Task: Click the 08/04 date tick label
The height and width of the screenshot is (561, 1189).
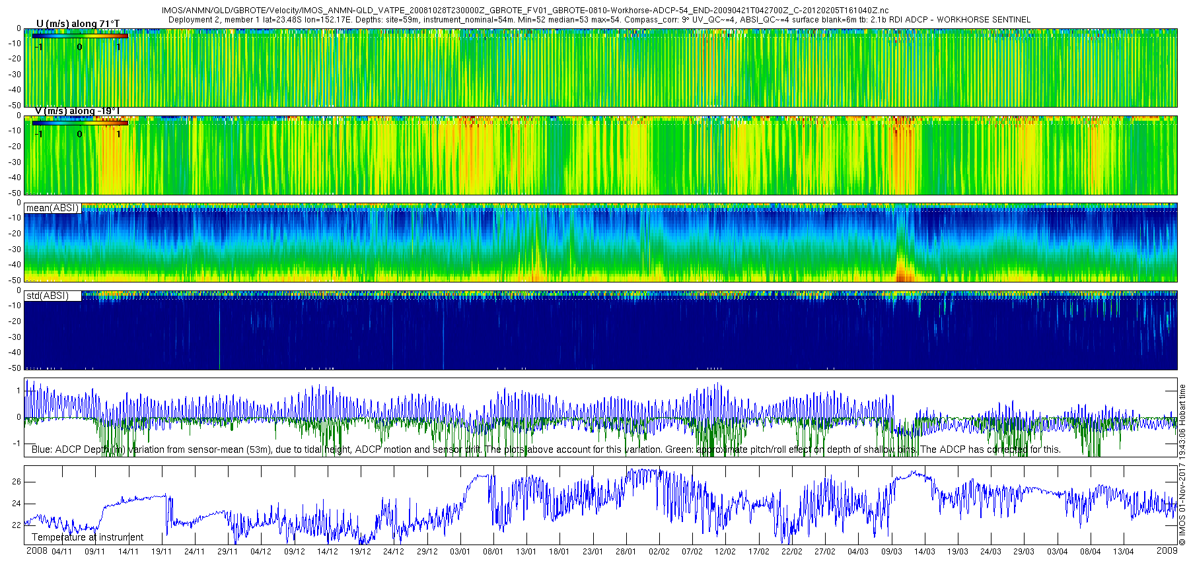Action: 1090,552
